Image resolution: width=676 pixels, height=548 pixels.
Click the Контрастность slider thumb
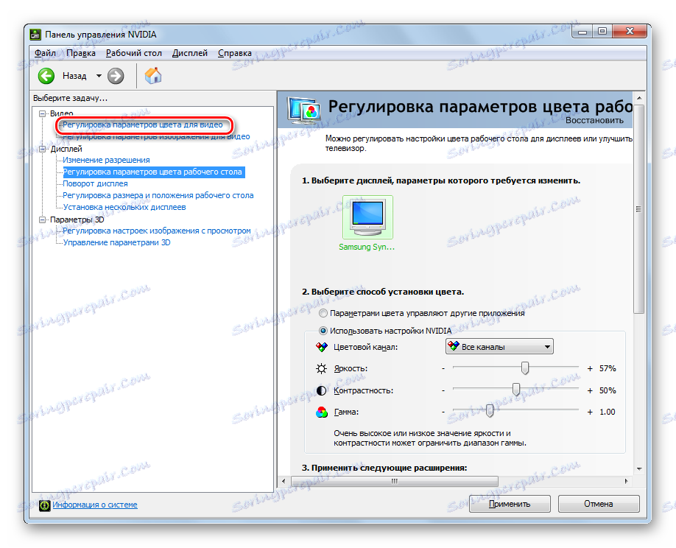coord(516,390)
